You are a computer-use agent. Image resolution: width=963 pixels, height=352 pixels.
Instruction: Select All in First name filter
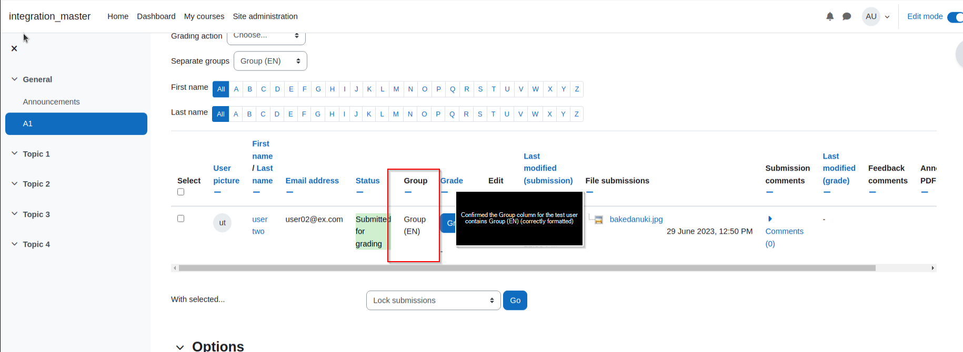221,89
